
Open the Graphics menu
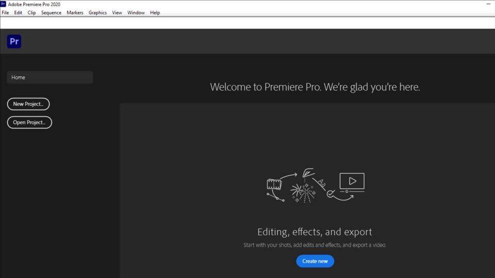pyautogui.click(x=97, y=12)
